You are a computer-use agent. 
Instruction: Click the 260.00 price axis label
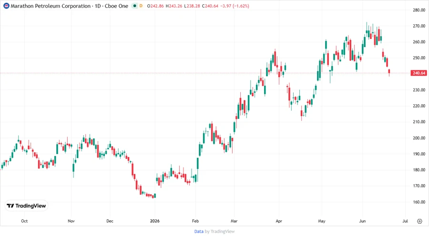click(x=419, y=42)
